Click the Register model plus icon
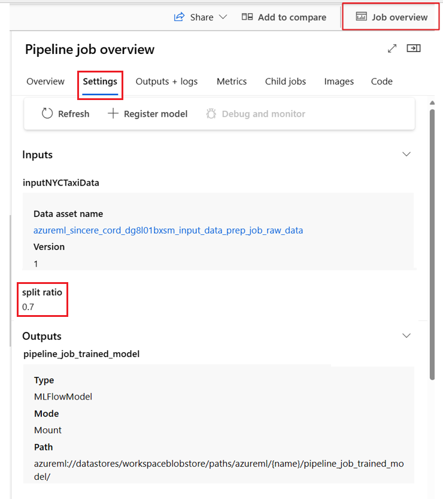Screen dimensions: 443x499 113,114
